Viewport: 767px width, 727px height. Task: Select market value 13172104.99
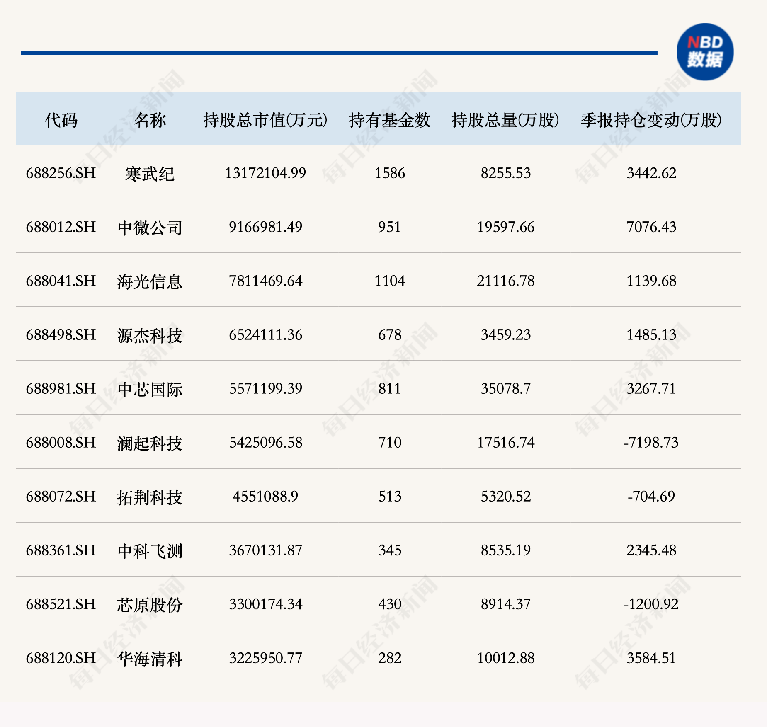coord(265,173)
